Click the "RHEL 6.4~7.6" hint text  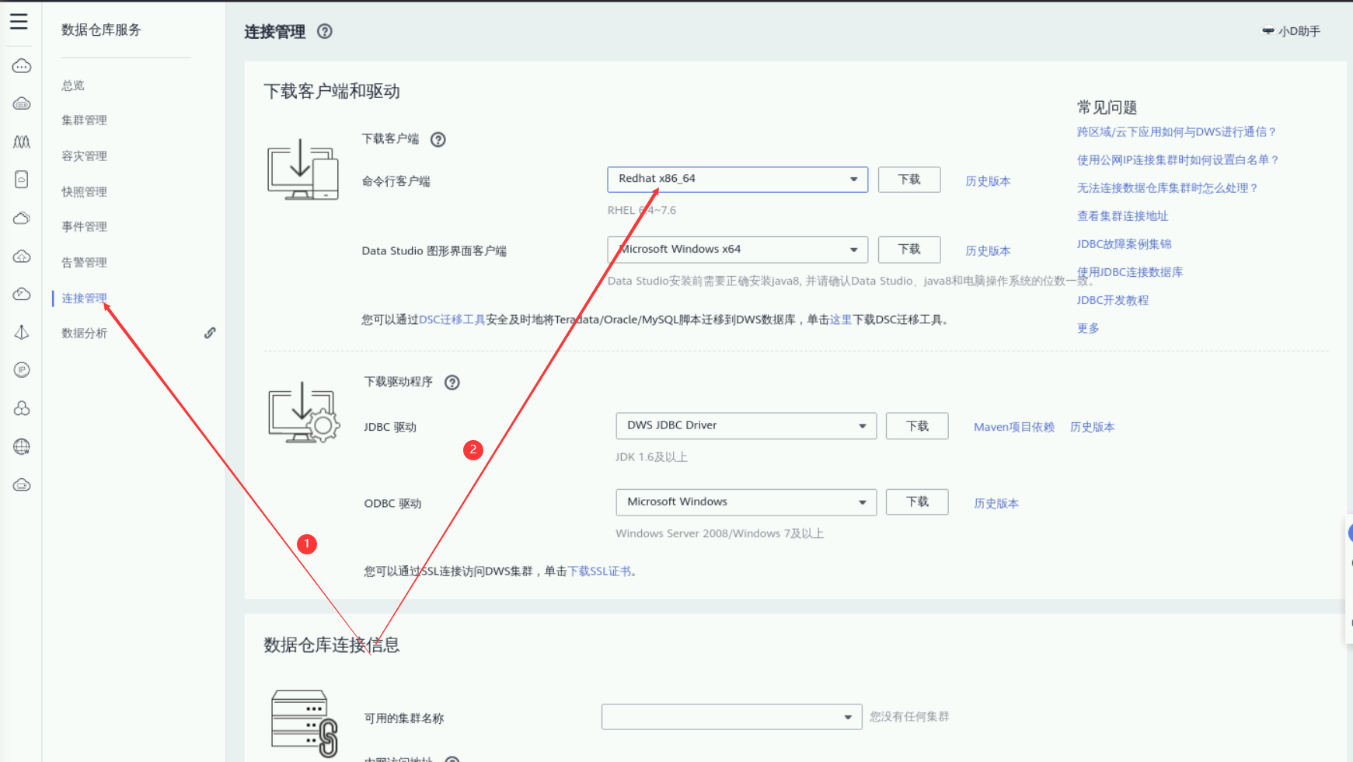pos(642,210)
